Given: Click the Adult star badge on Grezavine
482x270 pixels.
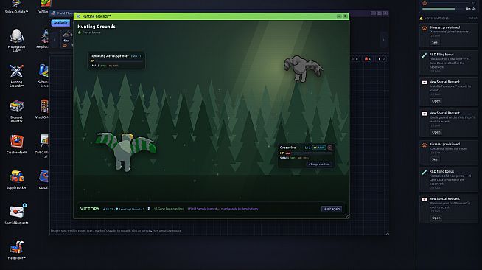Looking at the screenshot, I should click(319, 148).
